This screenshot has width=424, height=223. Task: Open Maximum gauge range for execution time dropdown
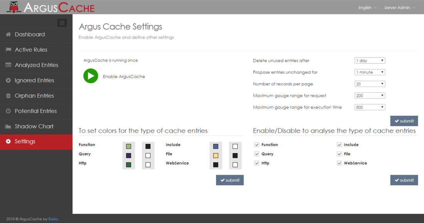[x=370, y=107]
